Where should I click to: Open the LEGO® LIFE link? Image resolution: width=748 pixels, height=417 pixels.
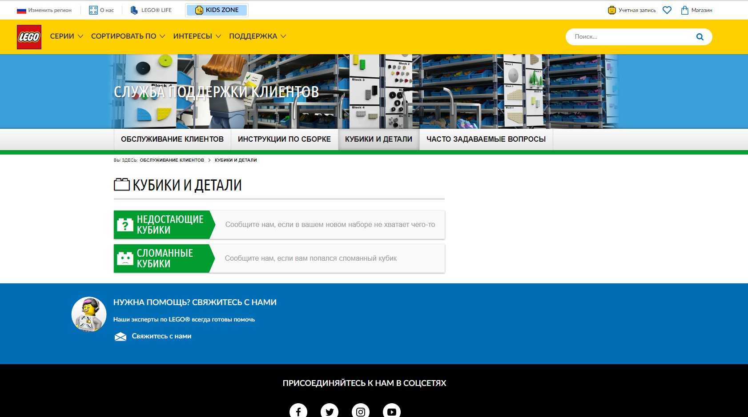click(x=157, y=10)
